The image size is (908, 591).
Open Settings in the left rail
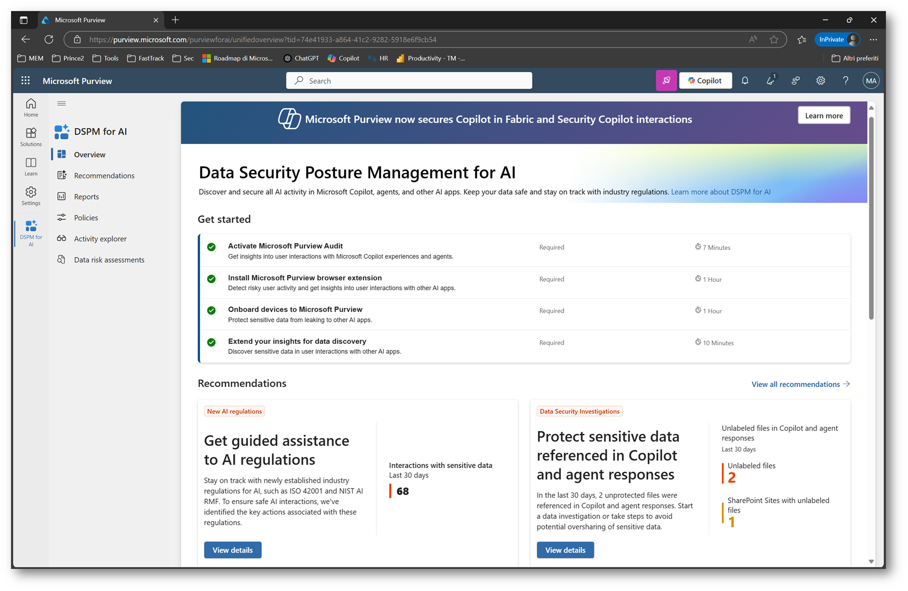pyautogui.click(x=31, y=196)
